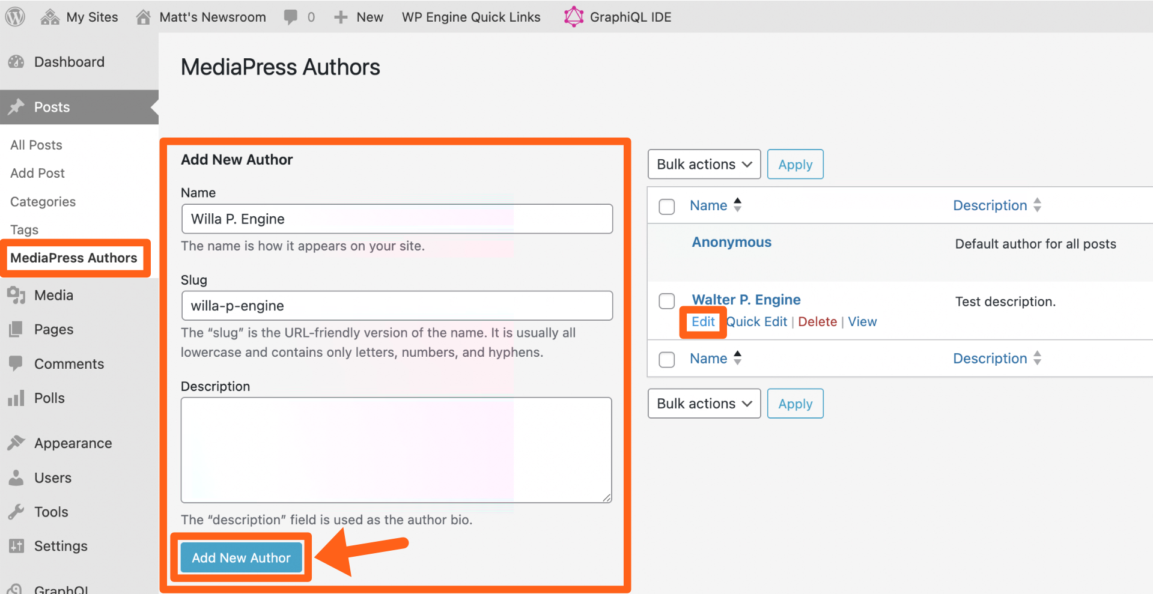The image size is (1153, 594).
Task: Focus the Description textarea
Action: coord(396,450)
